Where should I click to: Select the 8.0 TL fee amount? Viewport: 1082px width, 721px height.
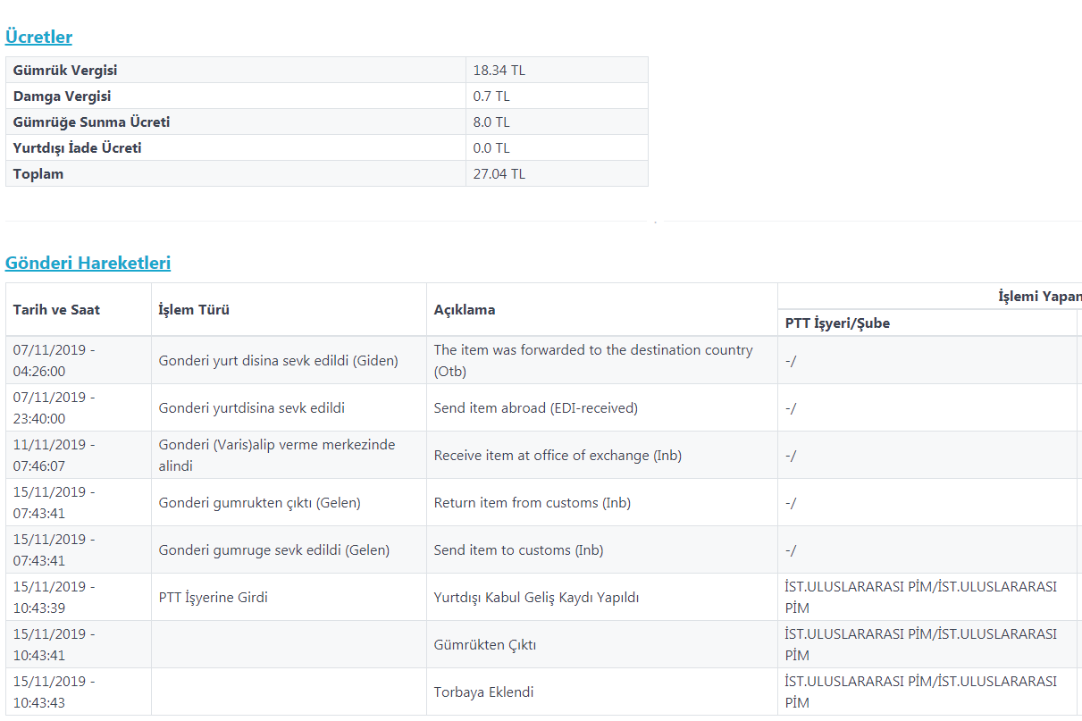(x=491, y=122)
